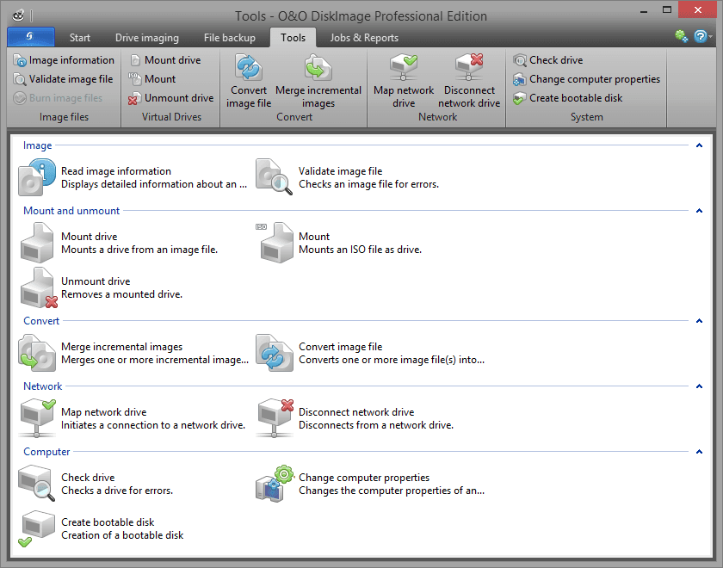The width and height of the screenshot is (723, 568).
Task: Click 'Mounts an ISO file as drive.' text
Action: (x=360, y=250)
